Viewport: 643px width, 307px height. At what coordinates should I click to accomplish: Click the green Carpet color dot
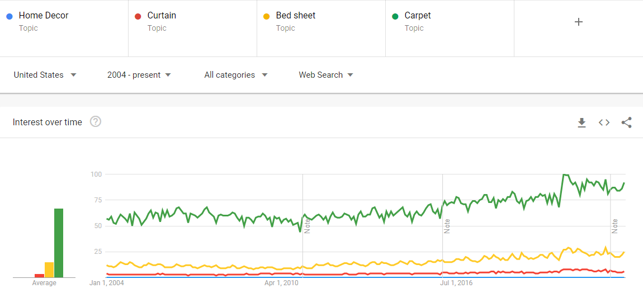coord(395,16)
